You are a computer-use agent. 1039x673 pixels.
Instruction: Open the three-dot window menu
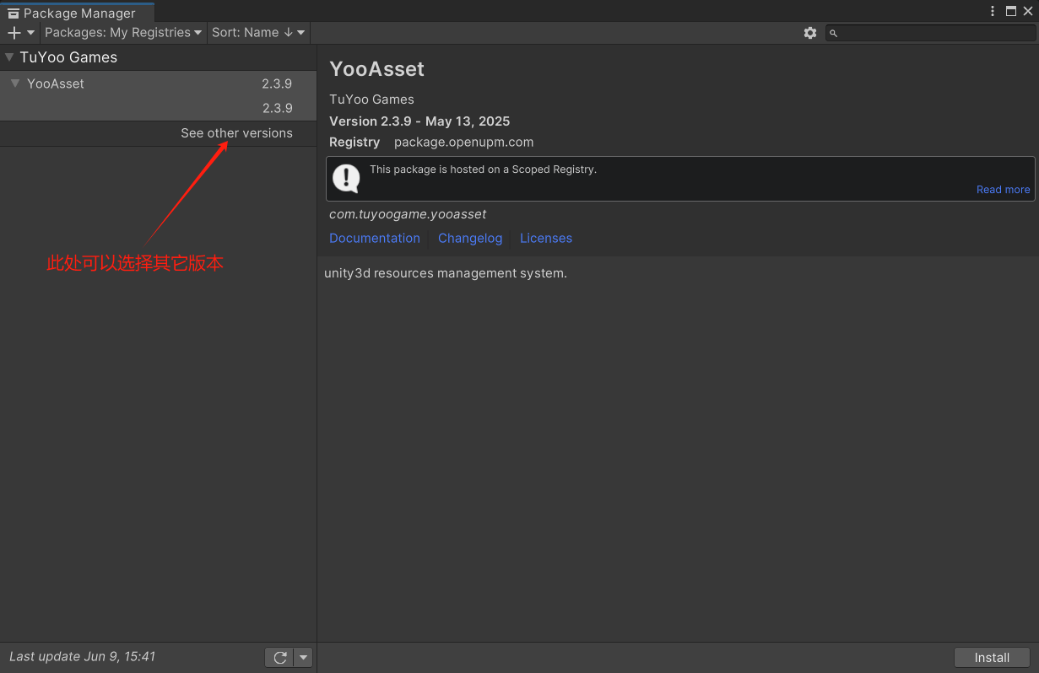[992, 11]
